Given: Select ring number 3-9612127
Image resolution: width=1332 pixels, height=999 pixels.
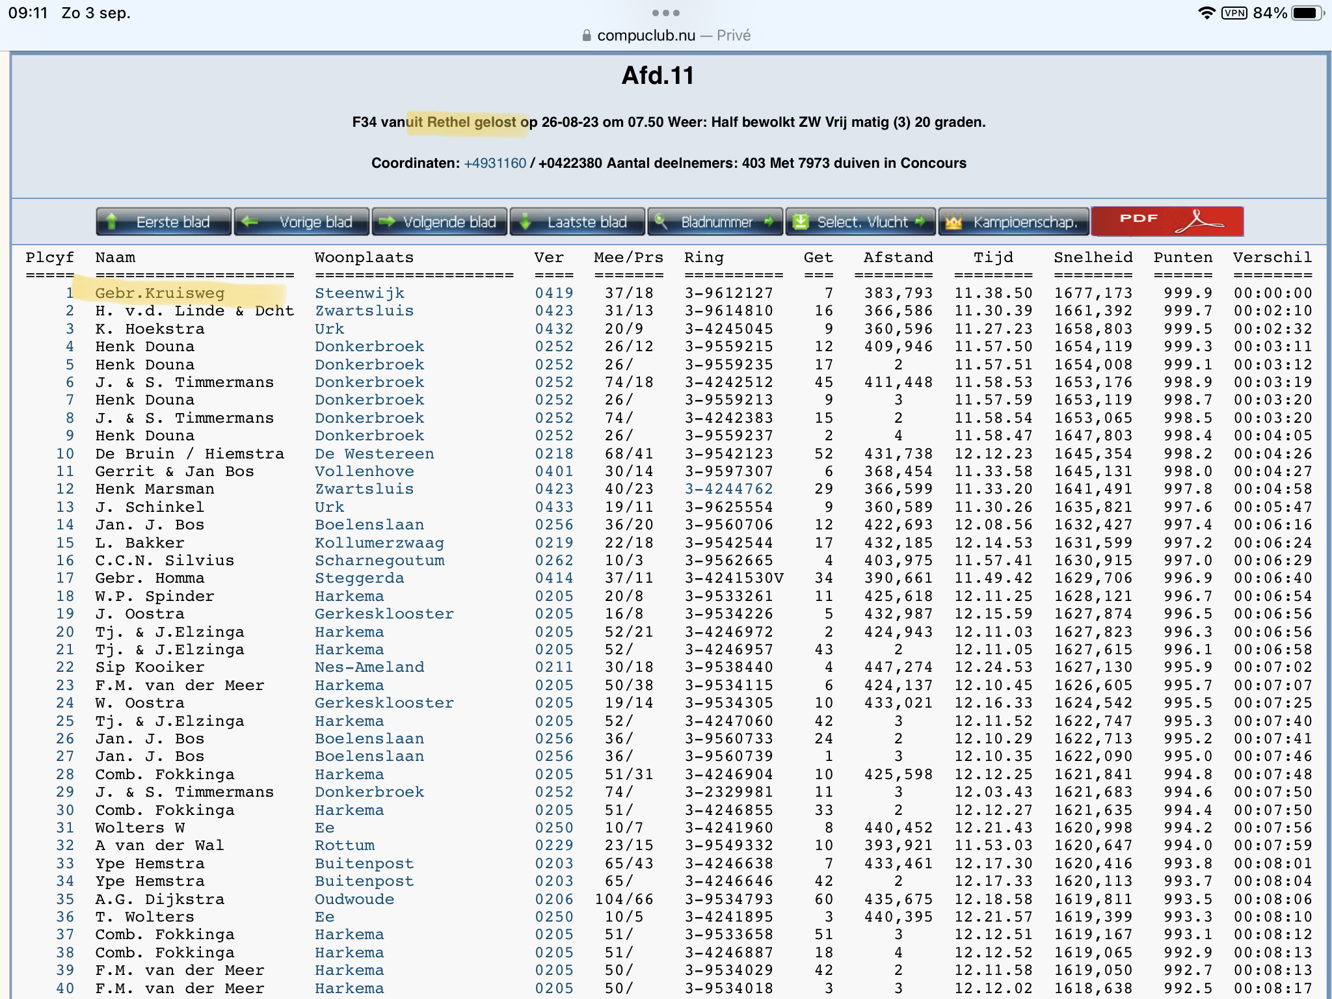Looking at the screenshot, I should tap(728, 293).
